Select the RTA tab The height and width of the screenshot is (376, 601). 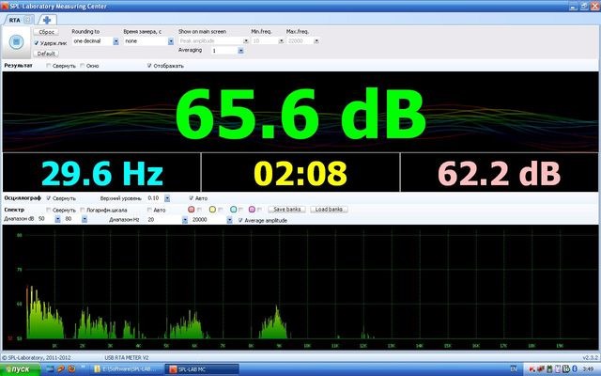15,20
